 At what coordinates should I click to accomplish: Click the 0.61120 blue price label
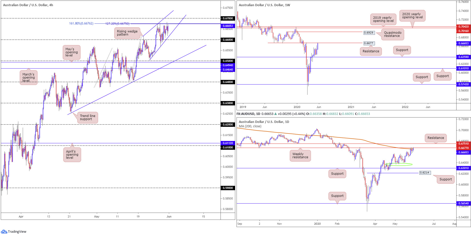(228, 143)
